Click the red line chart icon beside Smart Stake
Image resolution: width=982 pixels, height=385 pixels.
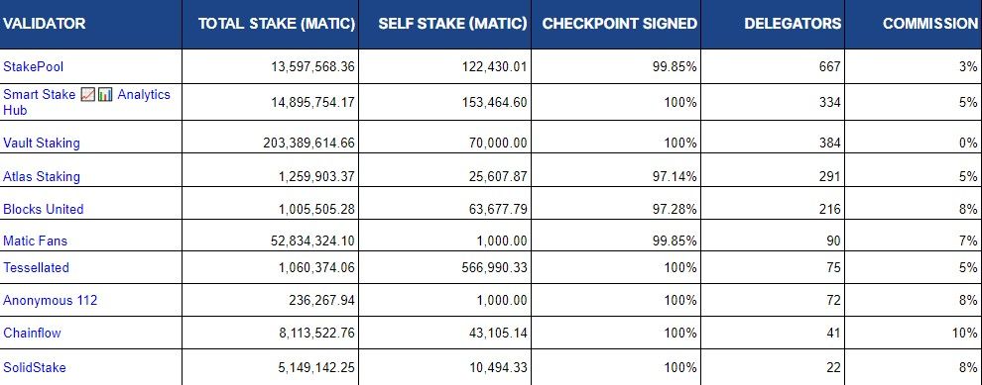88,95
